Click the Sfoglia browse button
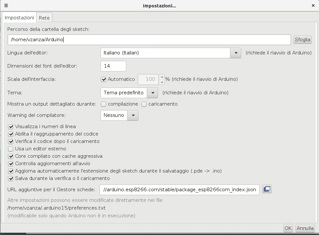The width and height of the screenshot is (319, 235). point(302,40)
